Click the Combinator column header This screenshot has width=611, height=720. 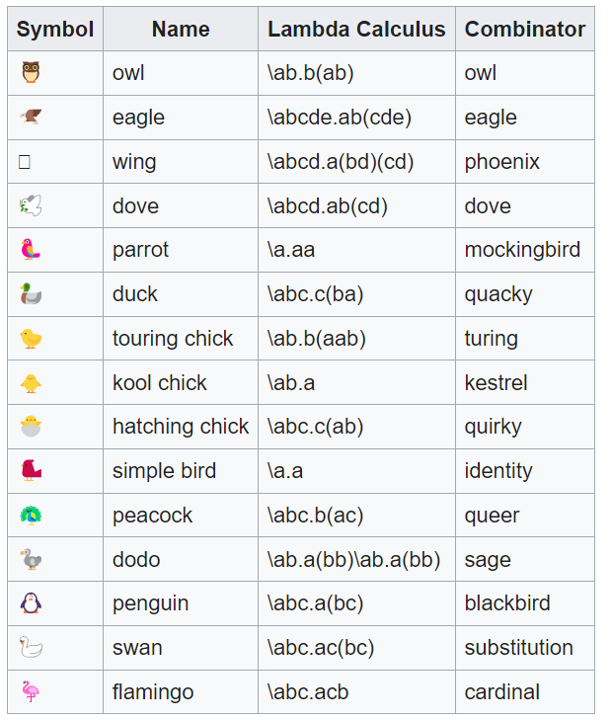(x=524, y=29)
